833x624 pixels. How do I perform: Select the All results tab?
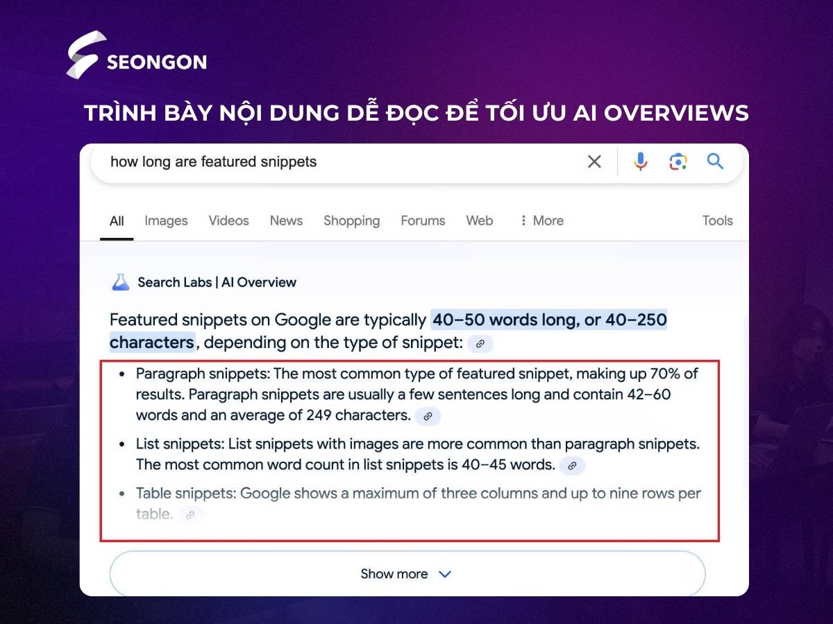tap(117, 221)
